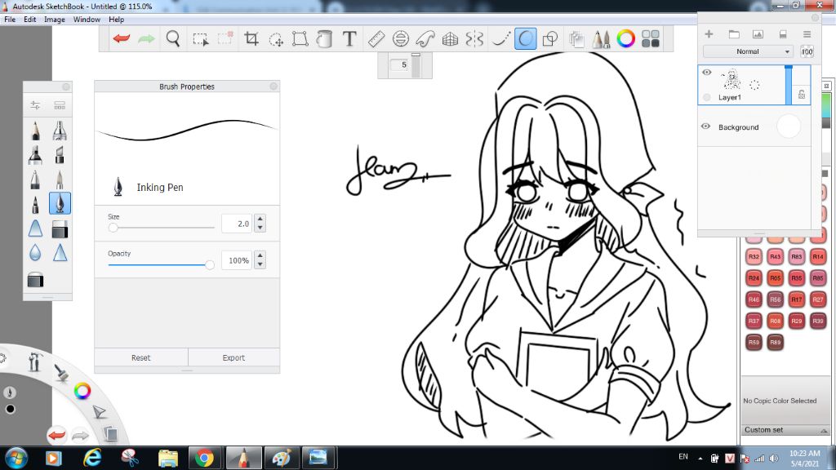Expand the Custom set section arrow
836x470 pixels.
(x=824, y=431)
